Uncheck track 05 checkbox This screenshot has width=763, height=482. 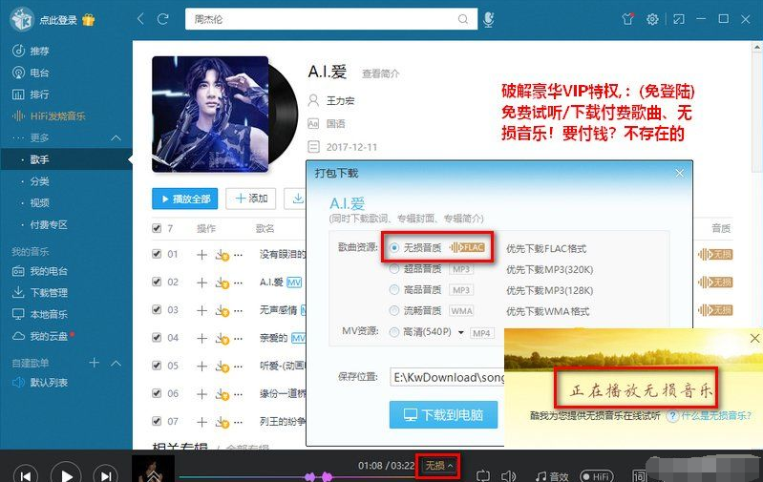tap(157, 366)
